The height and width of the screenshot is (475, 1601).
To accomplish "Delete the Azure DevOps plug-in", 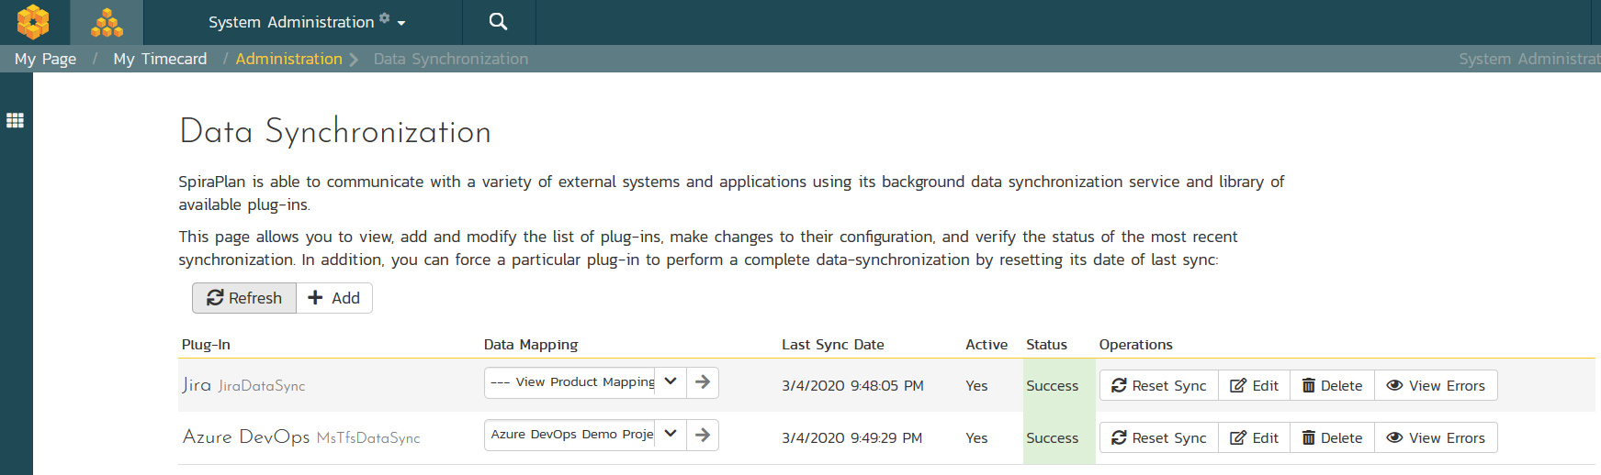I will (1332, 438).
